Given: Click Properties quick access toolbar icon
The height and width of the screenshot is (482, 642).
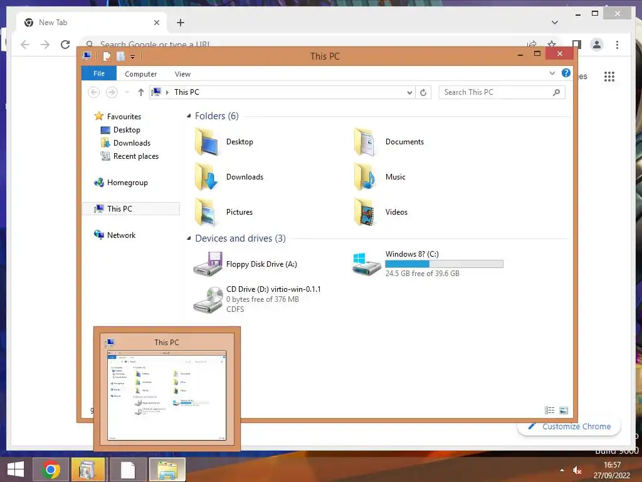Looking at the screenshot, I should 107,56.
